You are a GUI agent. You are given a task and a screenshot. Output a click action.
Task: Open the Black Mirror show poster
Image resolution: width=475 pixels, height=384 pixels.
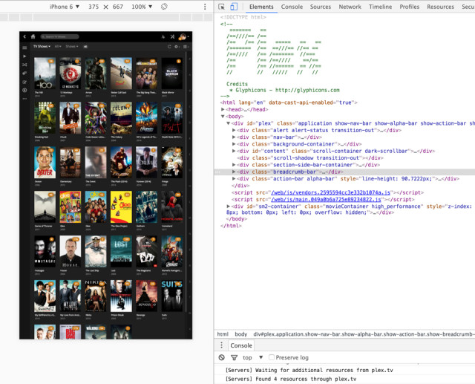click(x=172, y=73)
